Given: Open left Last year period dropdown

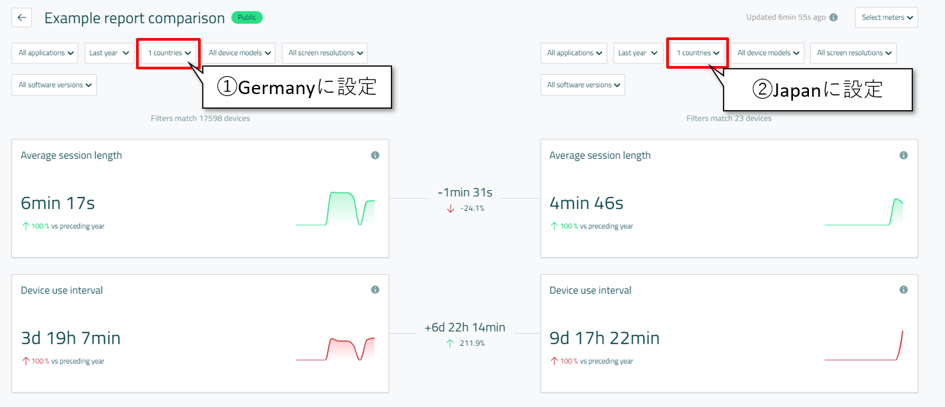Looking at the screenshot, I should [x=109, y=53].
